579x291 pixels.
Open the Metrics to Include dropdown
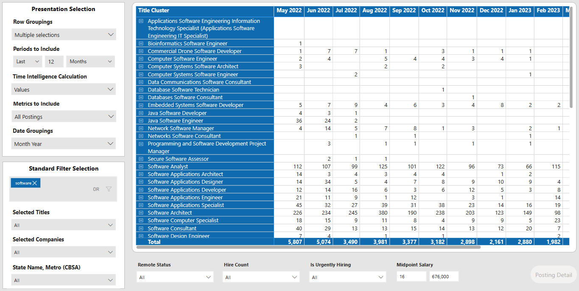click(x=64, y=116)
